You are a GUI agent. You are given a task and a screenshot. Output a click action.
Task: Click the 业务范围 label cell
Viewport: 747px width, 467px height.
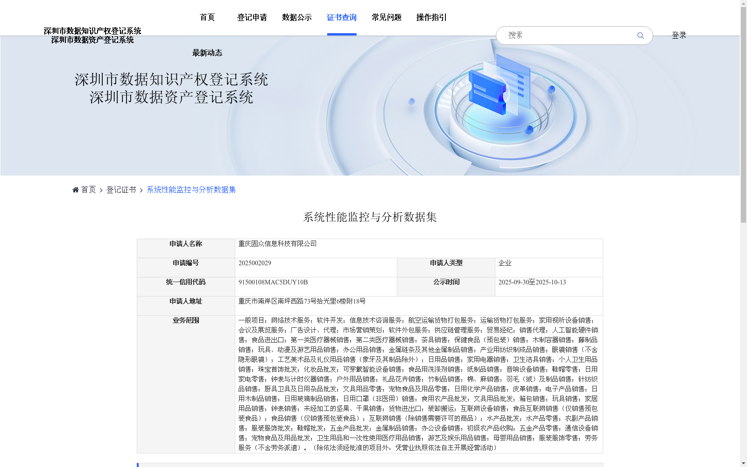pyautogui.click(x=186, y=384)
